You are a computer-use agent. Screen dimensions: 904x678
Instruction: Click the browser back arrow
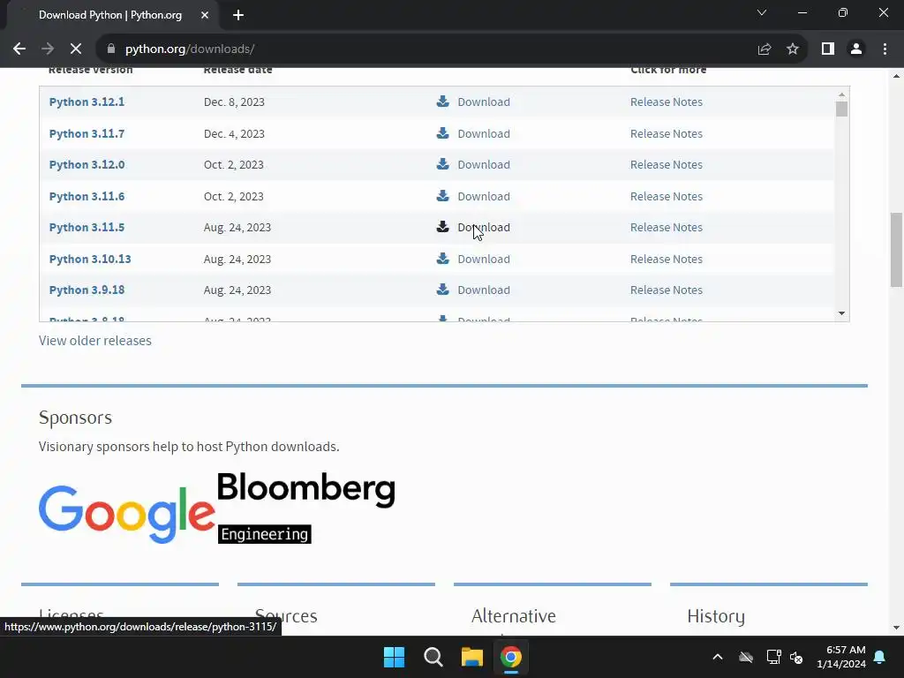coord(19,49)
